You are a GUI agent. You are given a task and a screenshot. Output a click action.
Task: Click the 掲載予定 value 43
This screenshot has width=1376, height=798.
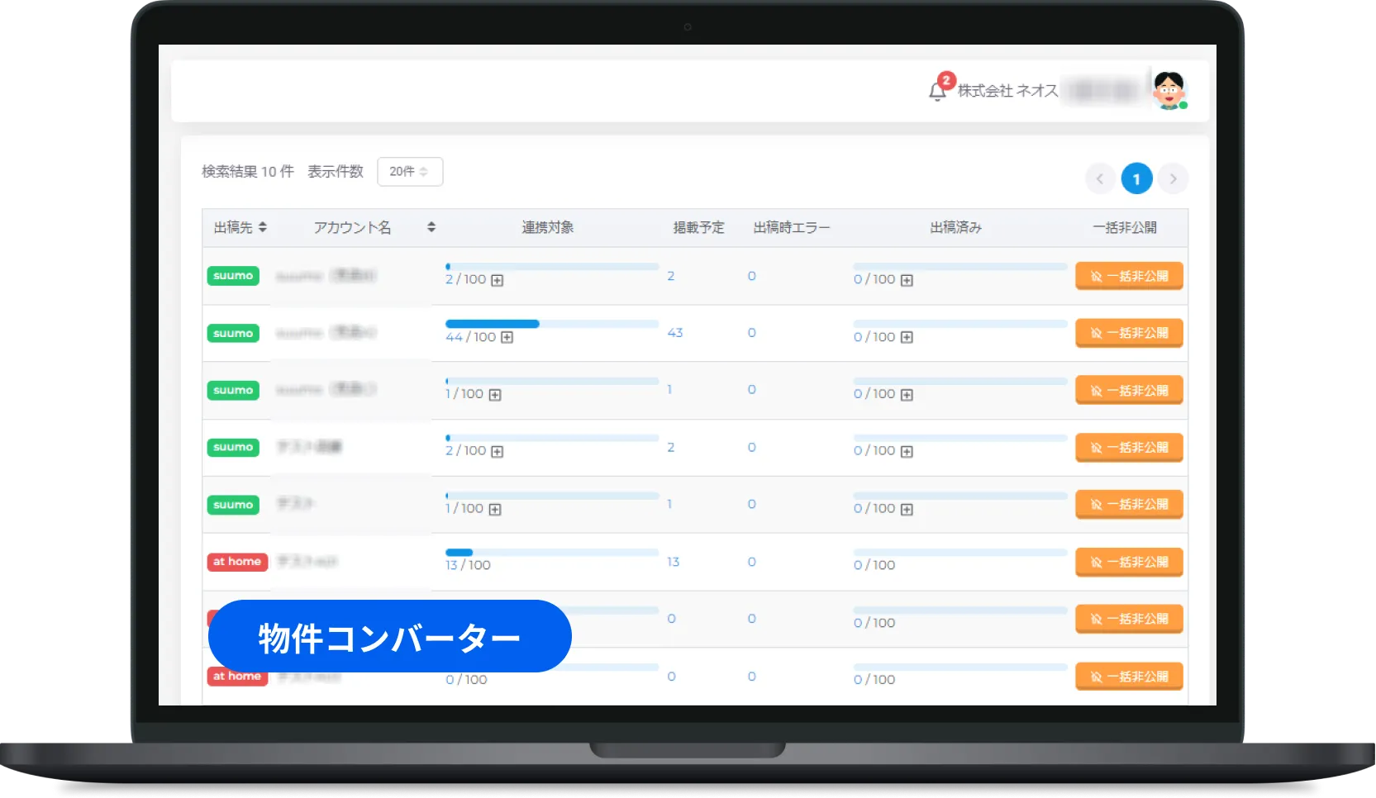(675, 333)
